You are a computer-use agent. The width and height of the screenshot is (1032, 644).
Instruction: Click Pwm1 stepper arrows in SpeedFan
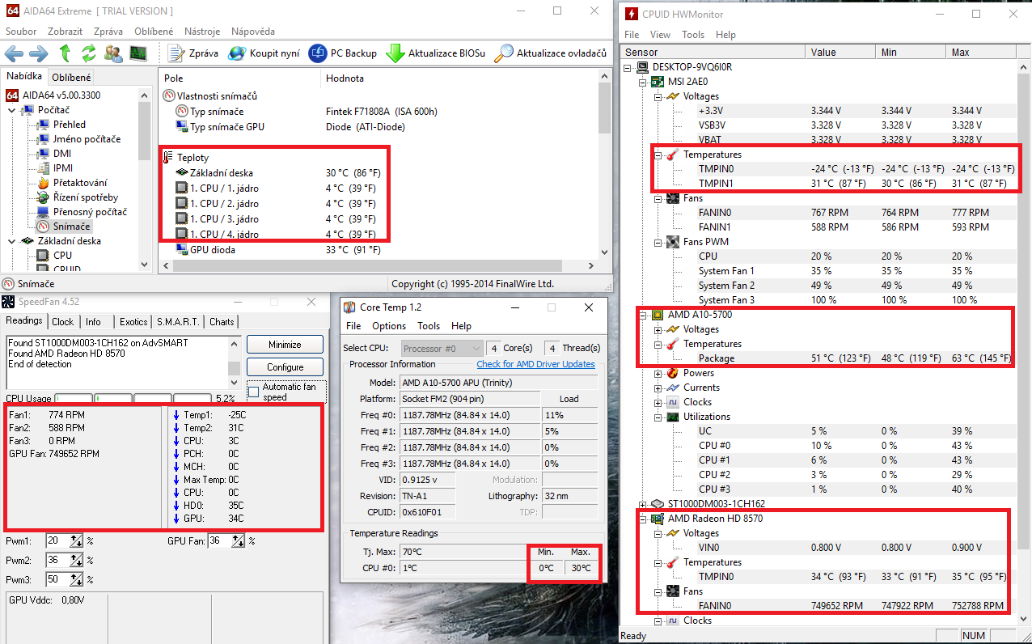click(77, 540)
